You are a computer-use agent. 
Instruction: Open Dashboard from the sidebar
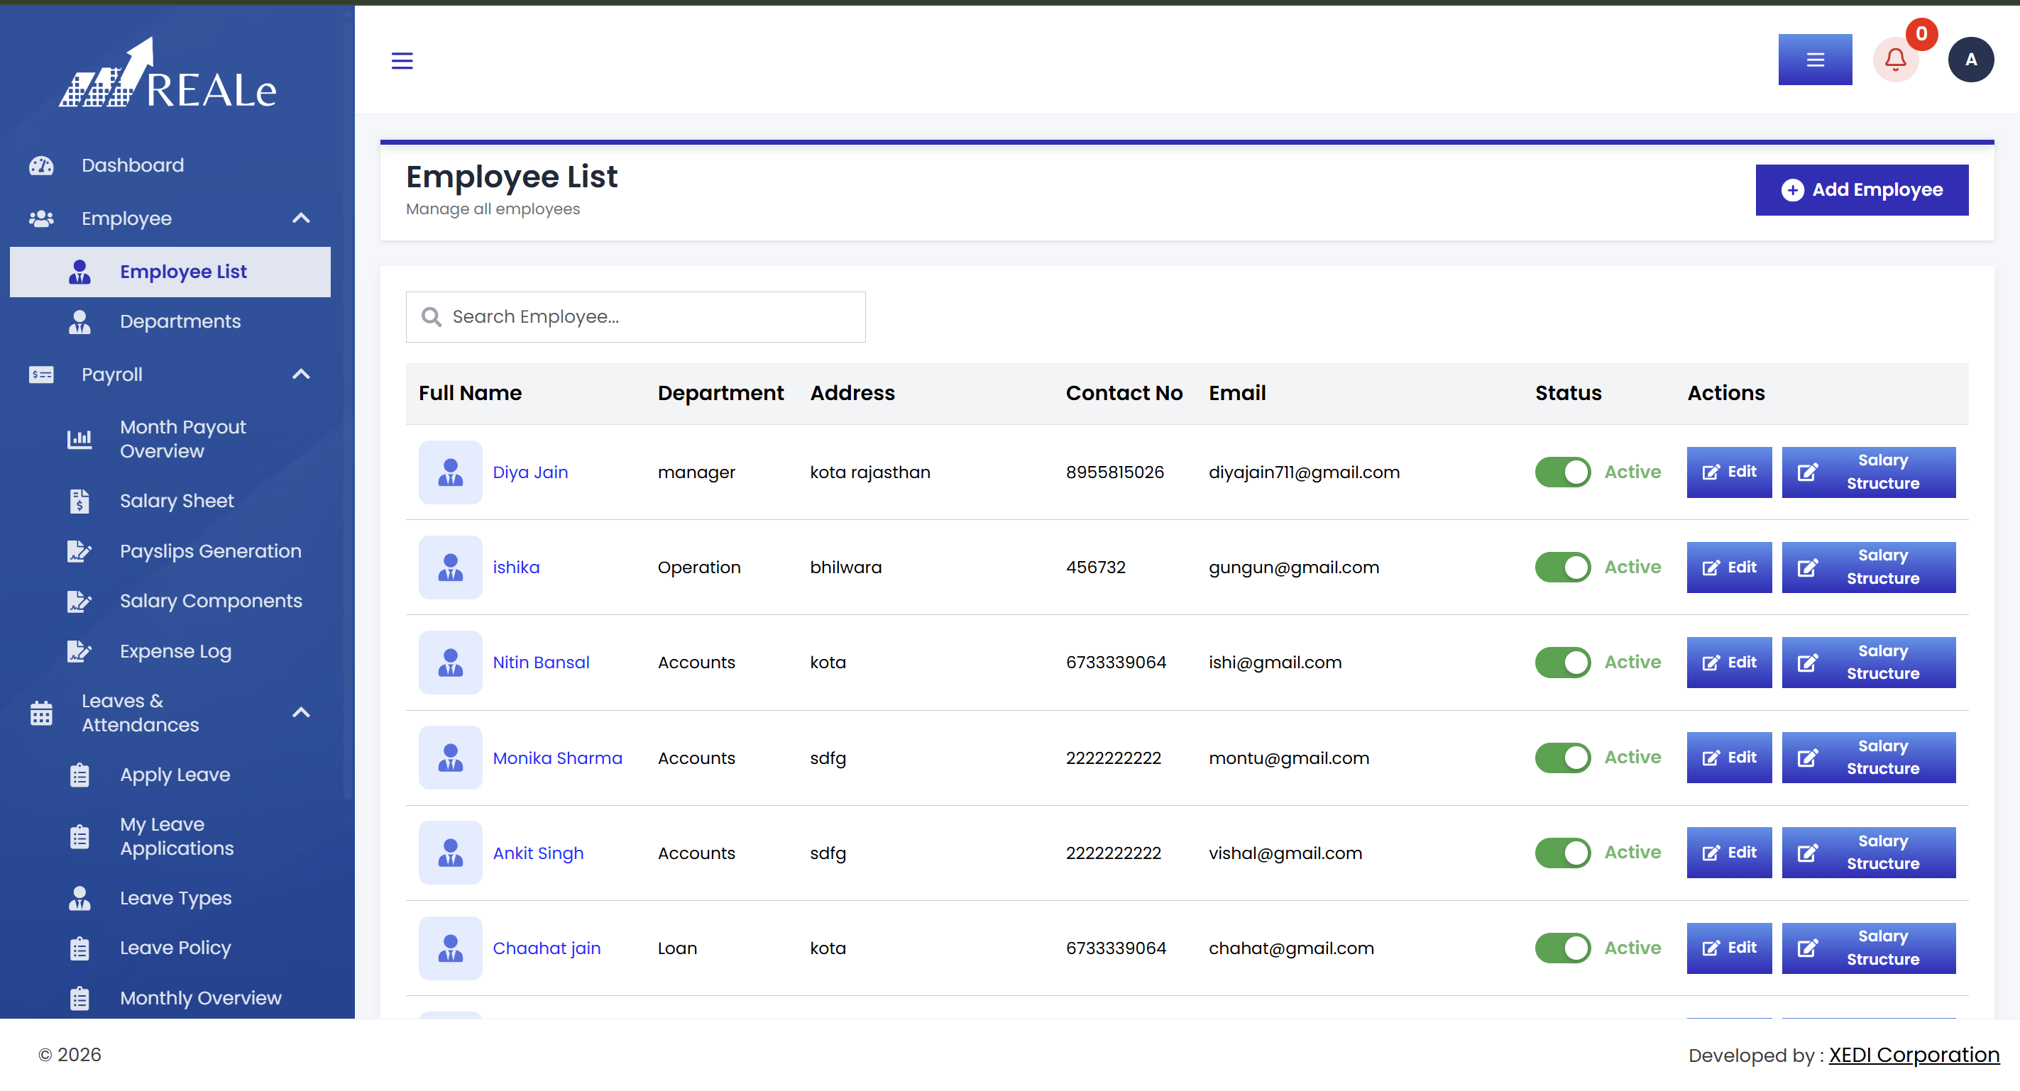tap(170, 165)
